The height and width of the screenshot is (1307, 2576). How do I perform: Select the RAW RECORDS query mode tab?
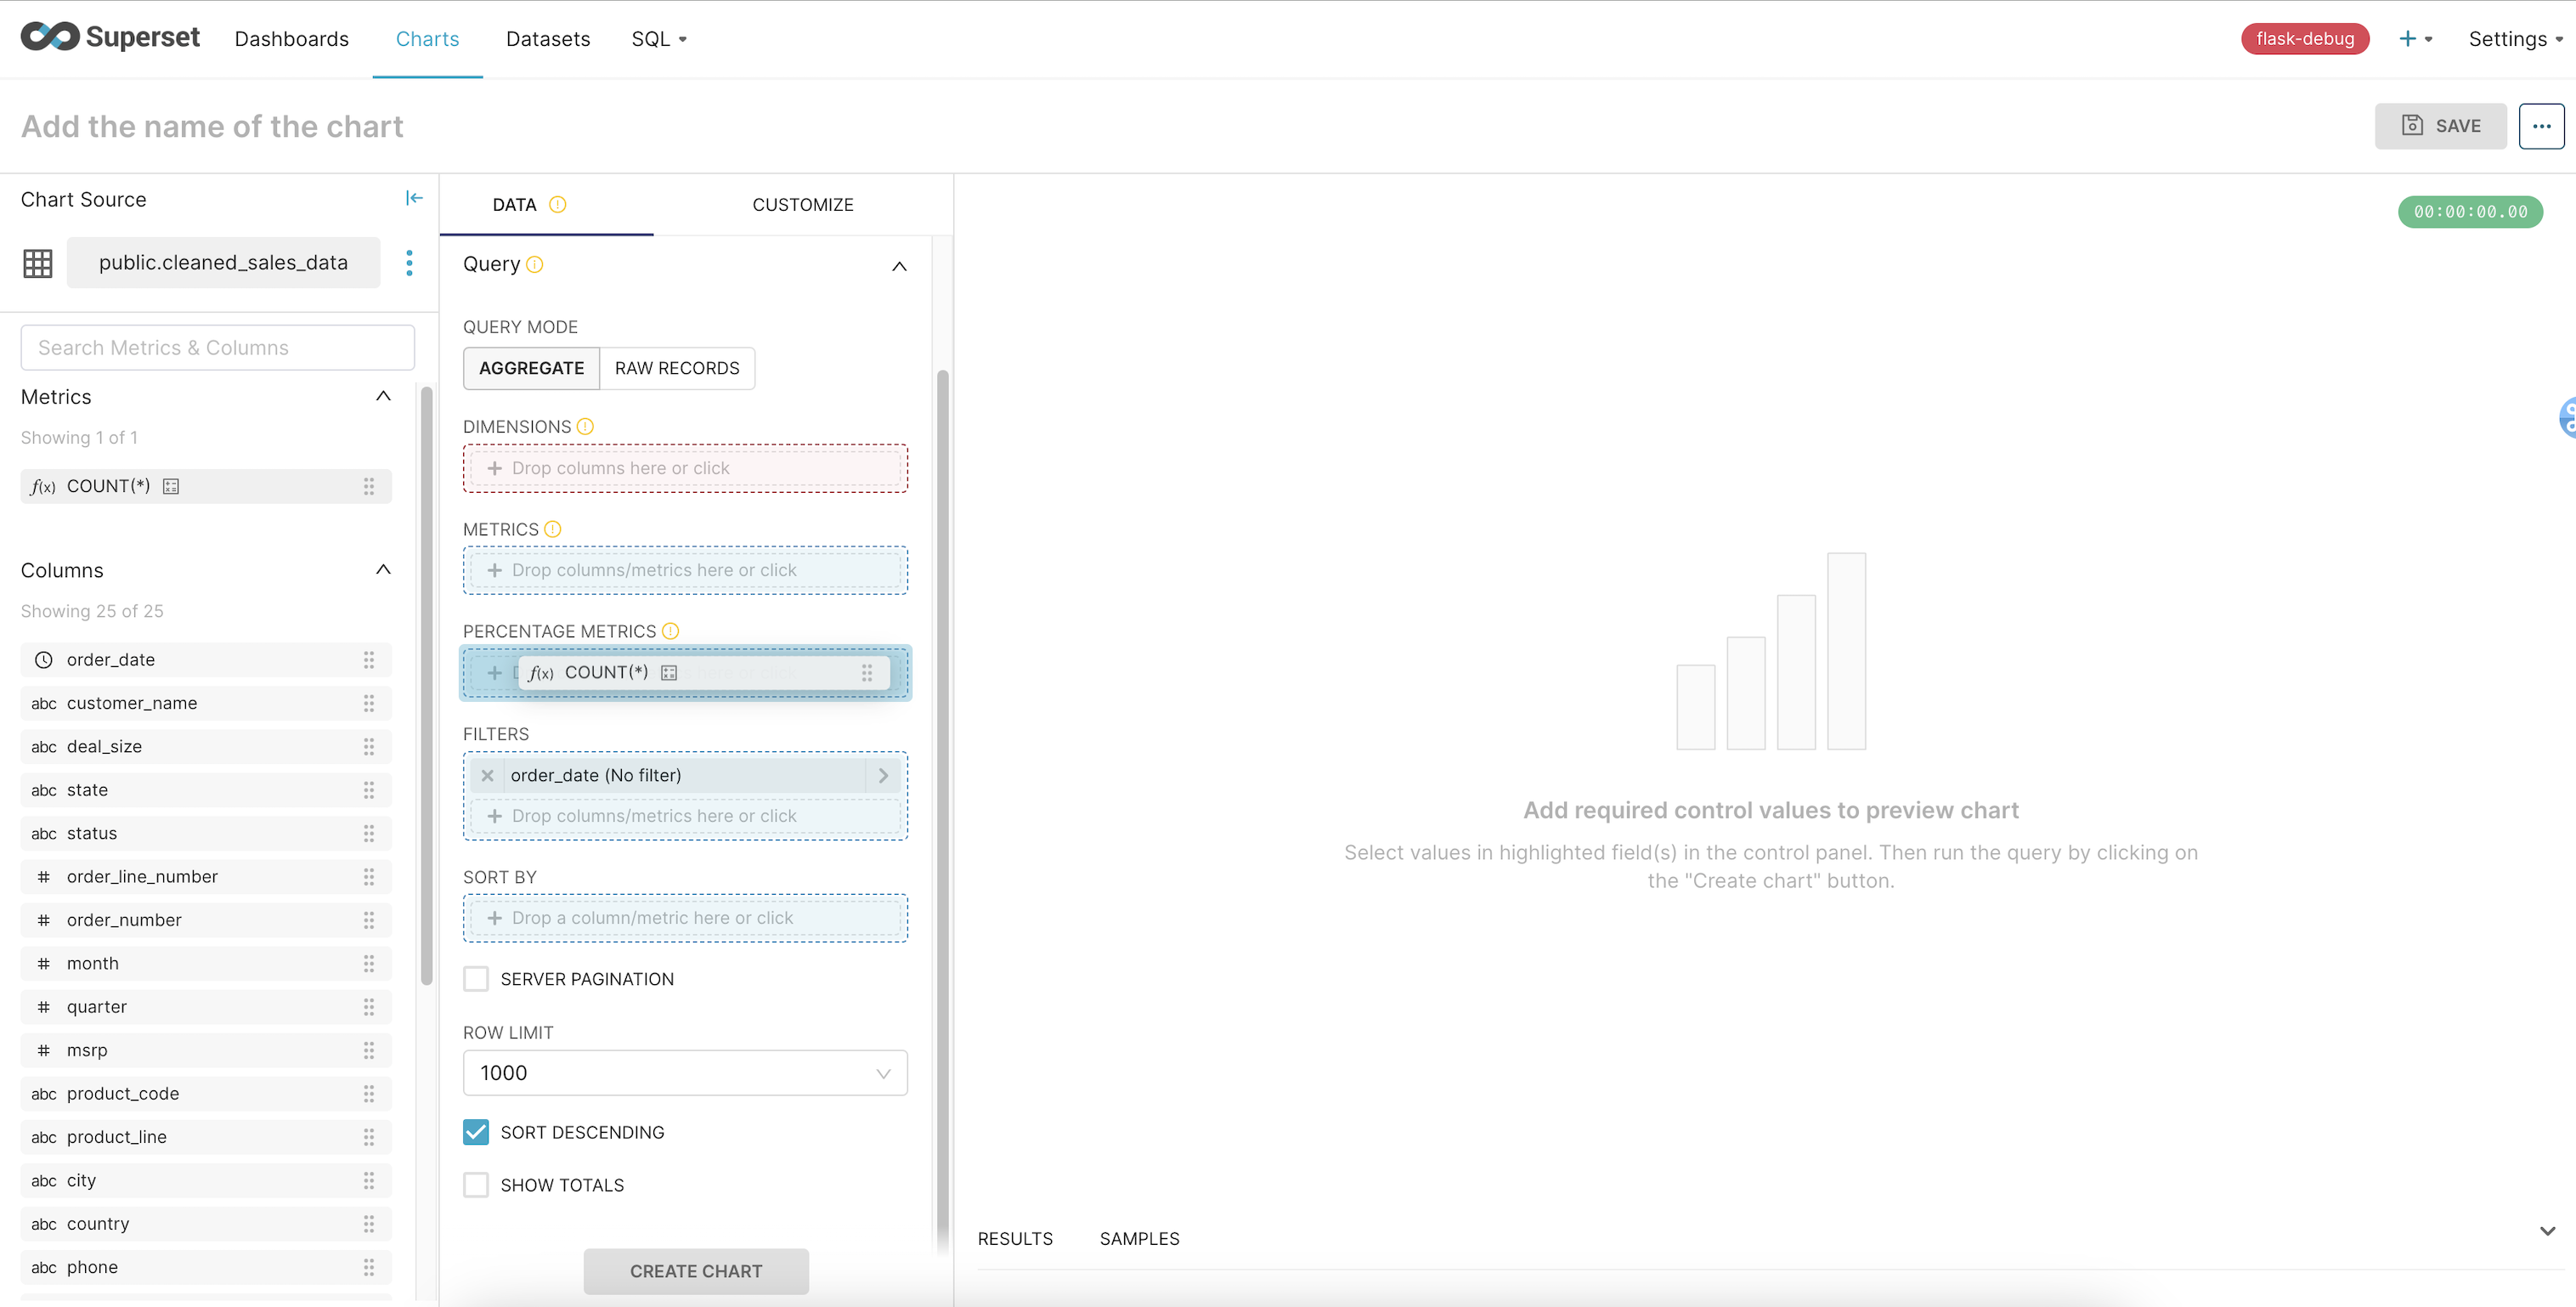click(x=676, y=367)
